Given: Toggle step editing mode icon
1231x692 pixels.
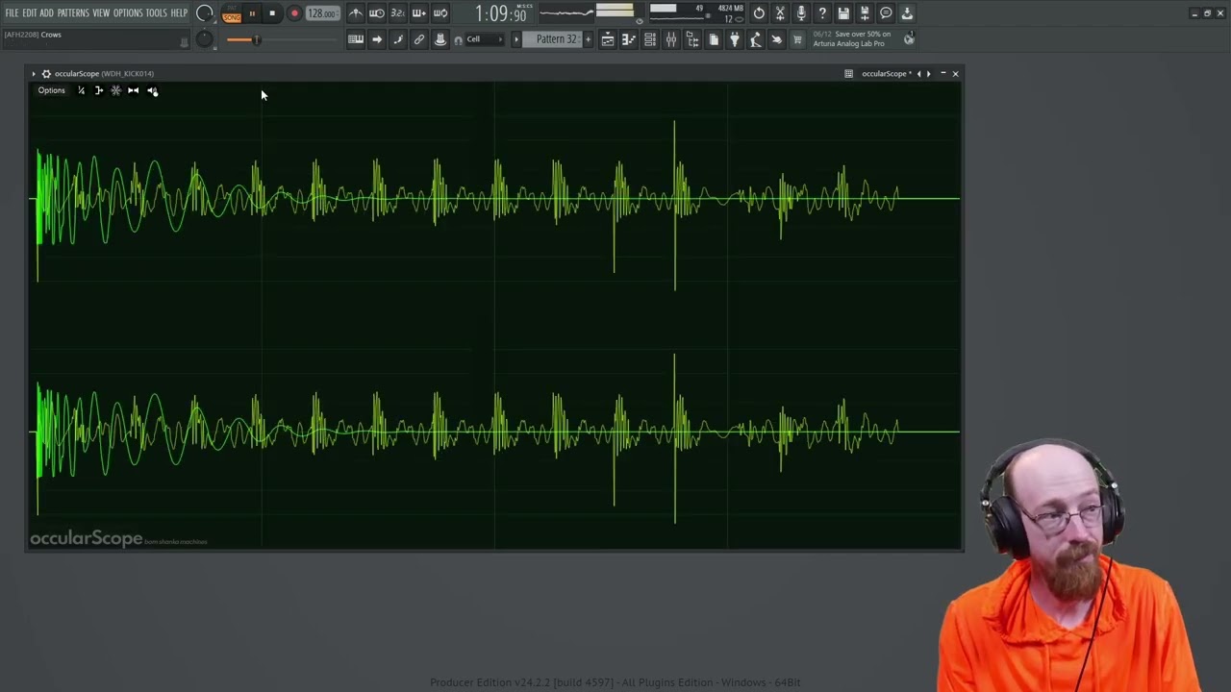Looking at the screenshot, I should pyautogui.click(x=398, y=39).
